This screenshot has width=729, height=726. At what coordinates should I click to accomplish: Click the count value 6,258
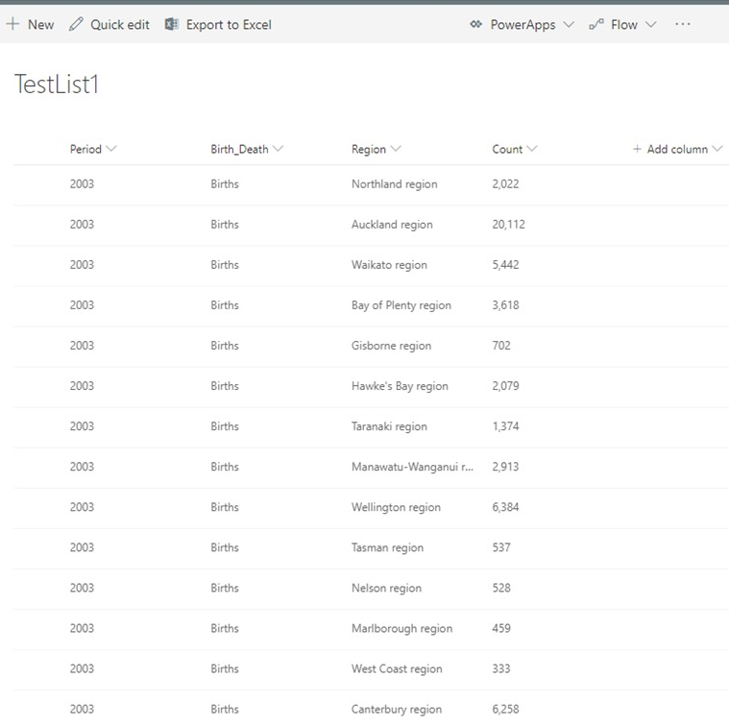coord(505,710)
